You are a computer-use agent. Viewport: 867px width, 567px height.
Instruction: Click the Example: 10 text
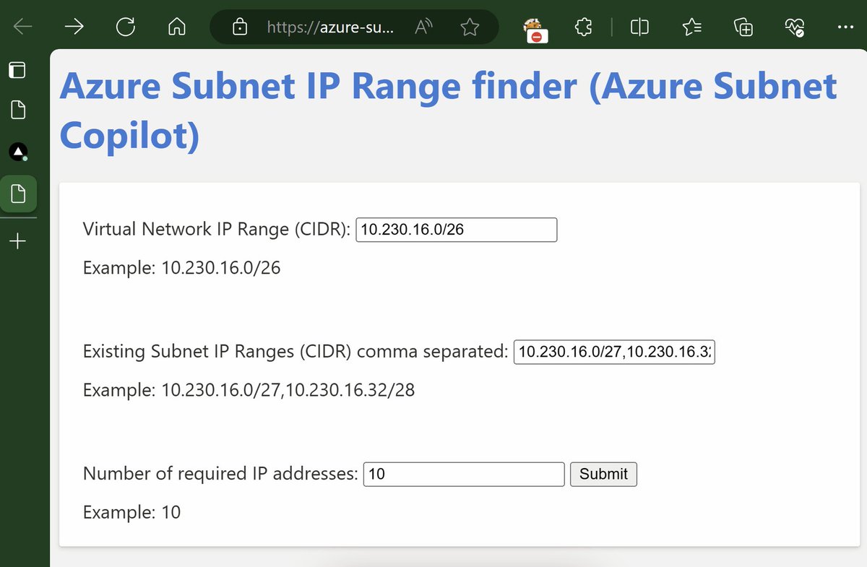pyautogui.click(x=131, y=513)
